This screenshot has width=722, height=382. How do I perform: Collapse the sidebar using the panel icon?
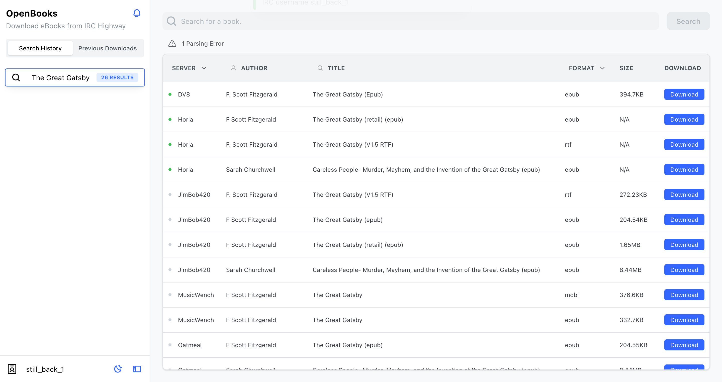click(137, 369)
